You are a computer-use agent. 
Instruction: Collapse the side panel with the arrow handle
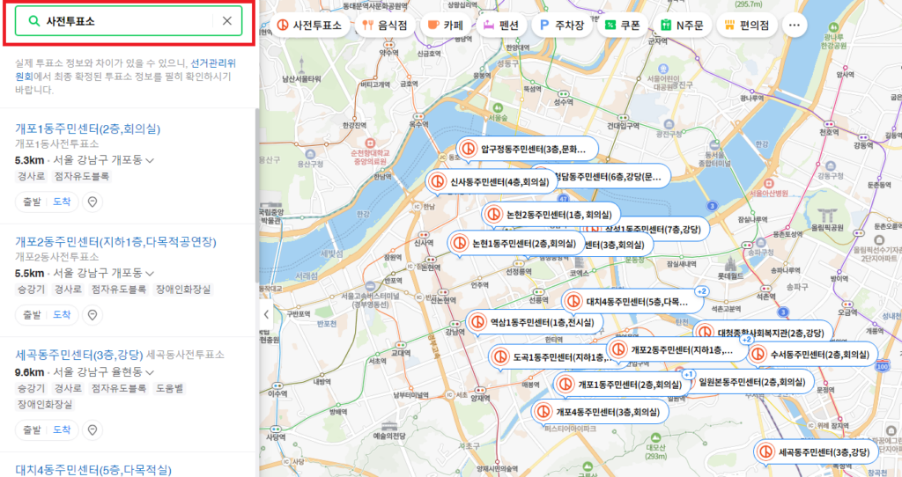coord(266,314)
